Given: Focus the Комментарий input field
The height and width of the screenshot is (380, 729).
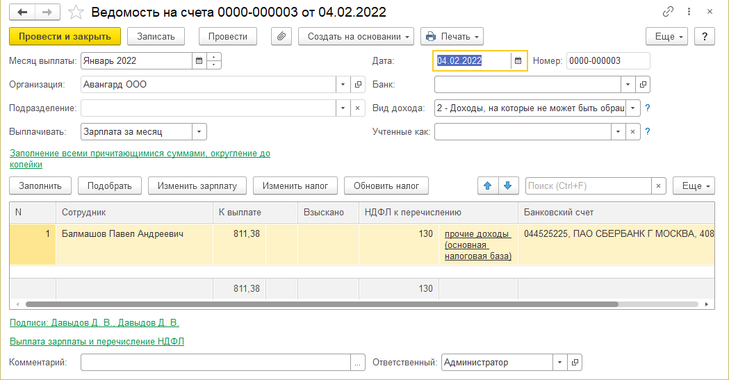Looking at the screenshot, I should [x=215, y=363].
